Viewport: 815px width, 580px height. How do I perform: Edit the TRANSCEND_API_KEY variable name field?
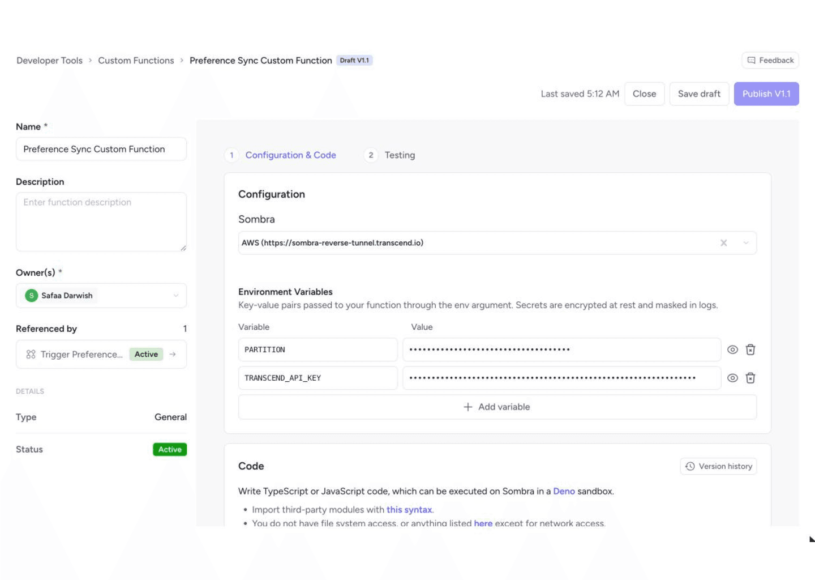(318, 378)
